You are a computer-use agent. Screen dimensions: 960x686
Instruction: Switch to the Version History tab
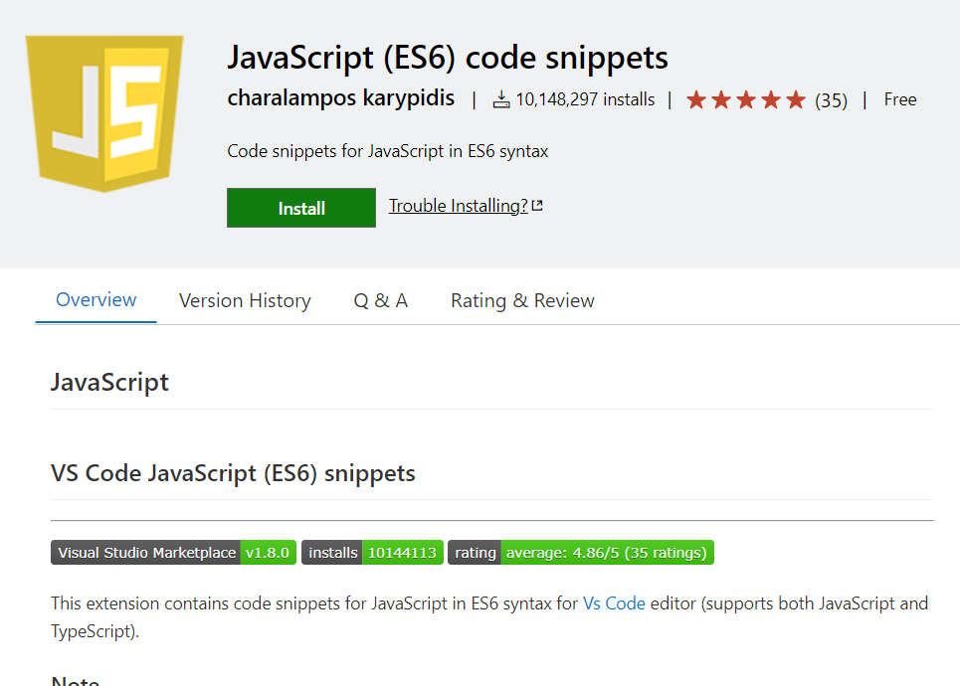(245, 301)
